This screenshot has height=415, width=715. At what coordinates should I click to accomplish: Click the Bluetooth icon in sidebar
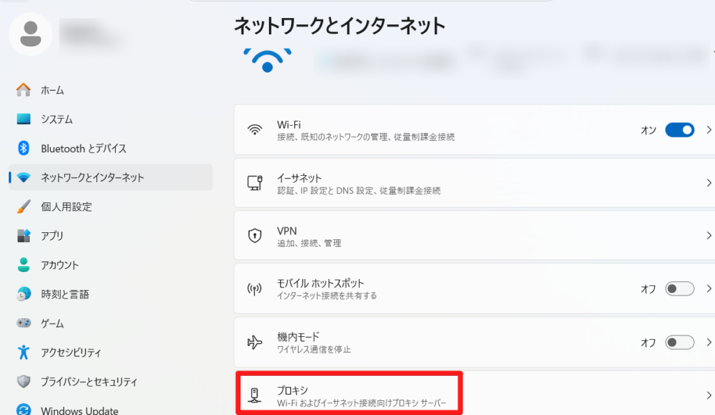(23, 148)
